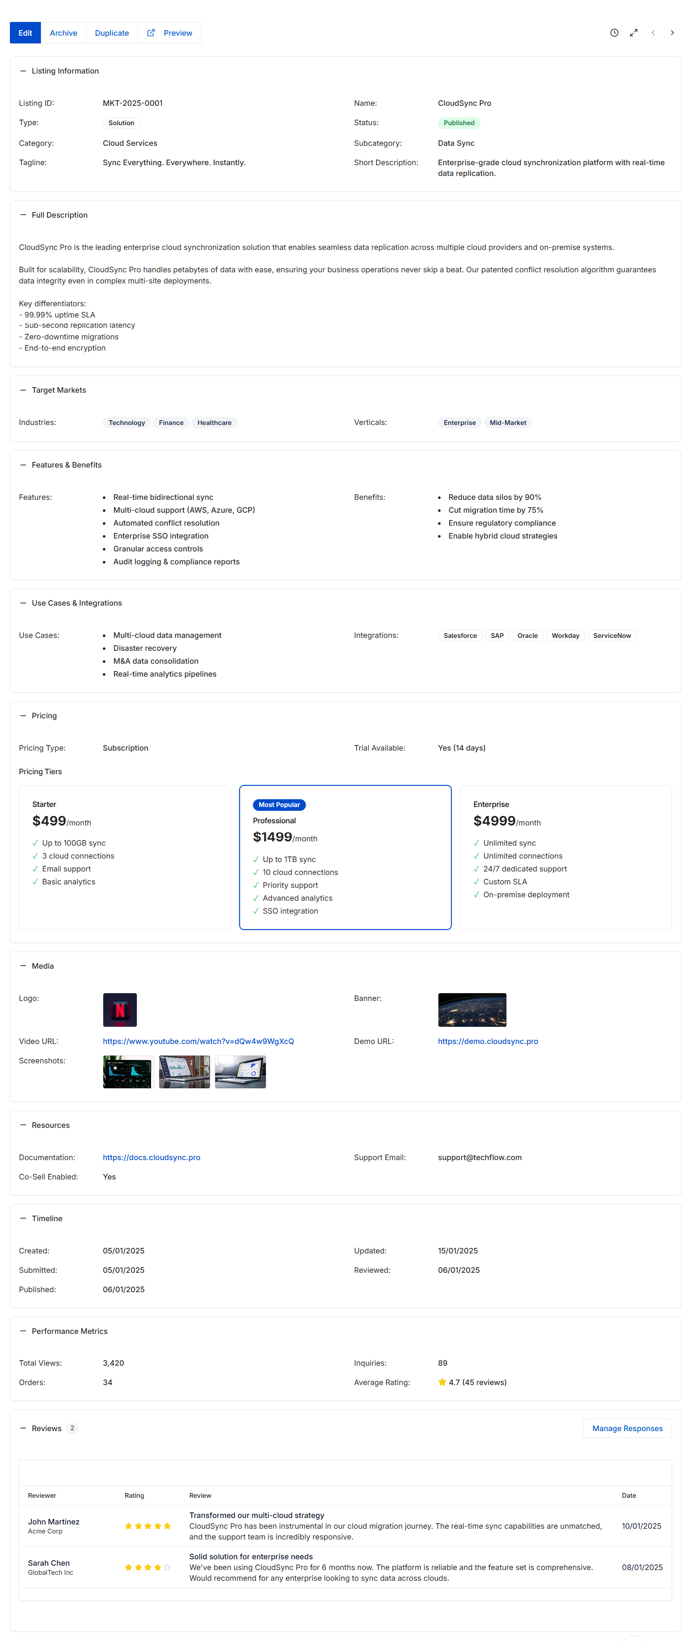Click the Solution type tag
This screenshot has height=1641, width=694.
[x=121, y=123]
